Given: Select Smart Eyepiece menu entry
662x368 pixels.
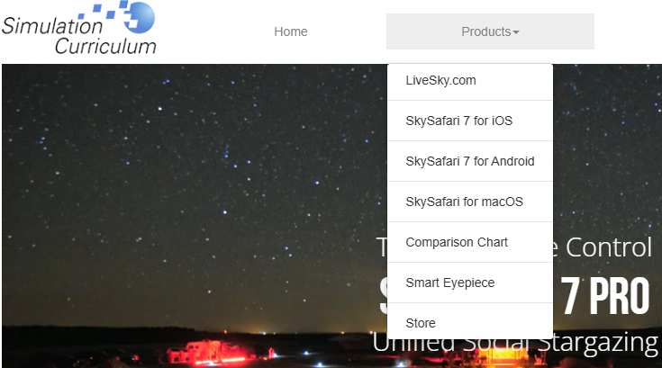Looking at the screenshot, I should (x=470, y=283).
